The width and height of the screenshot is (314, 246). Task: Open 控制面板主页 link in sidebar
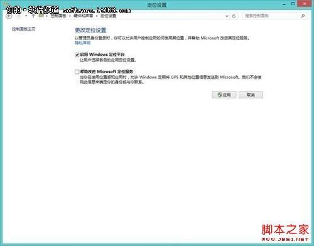click(x=24, y=29)
